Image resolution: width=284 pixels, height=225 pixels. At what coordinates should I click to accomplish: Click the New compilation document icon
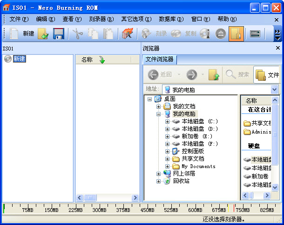point(14,34)
